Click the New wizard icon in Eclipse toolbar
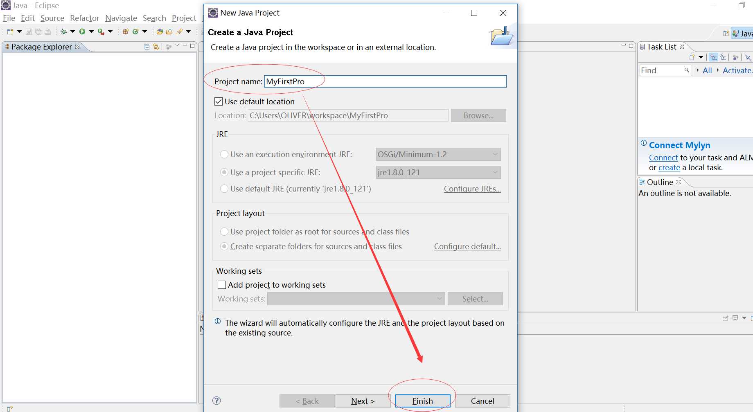Screen dimensions: 753x412 pyautogui.click(x=10, y=32)
